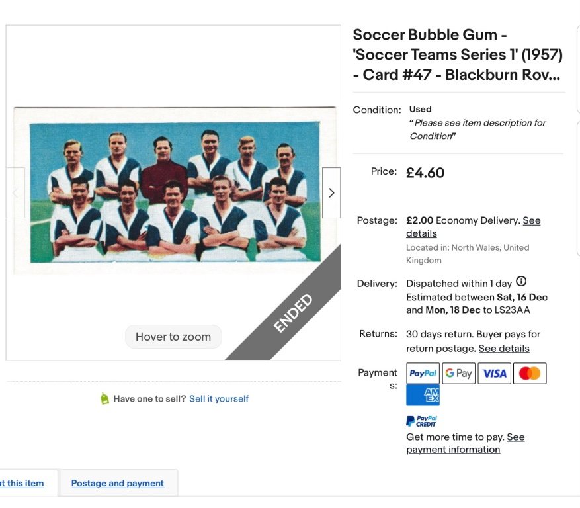Click the Google Pay icon
The height and width of the screenshot is (508, 580).
tap(458, 374)
